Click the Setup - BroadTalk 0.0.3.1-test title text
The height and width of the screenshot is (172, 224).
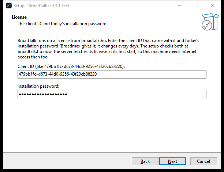(x=41, y=6)
